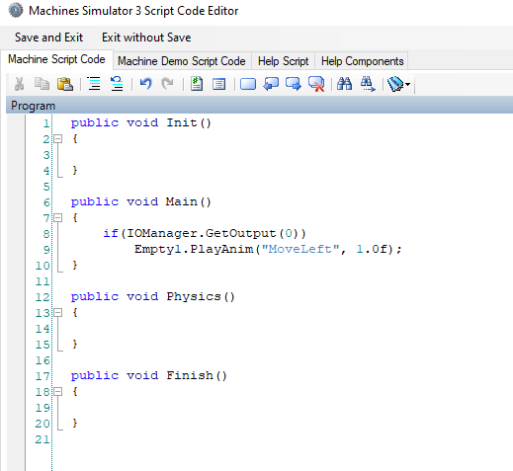This screenshot has width=513, height=471.
Task: Open Find with the binoculars icon
Action: pyautogui.click(x=344, y=84)
